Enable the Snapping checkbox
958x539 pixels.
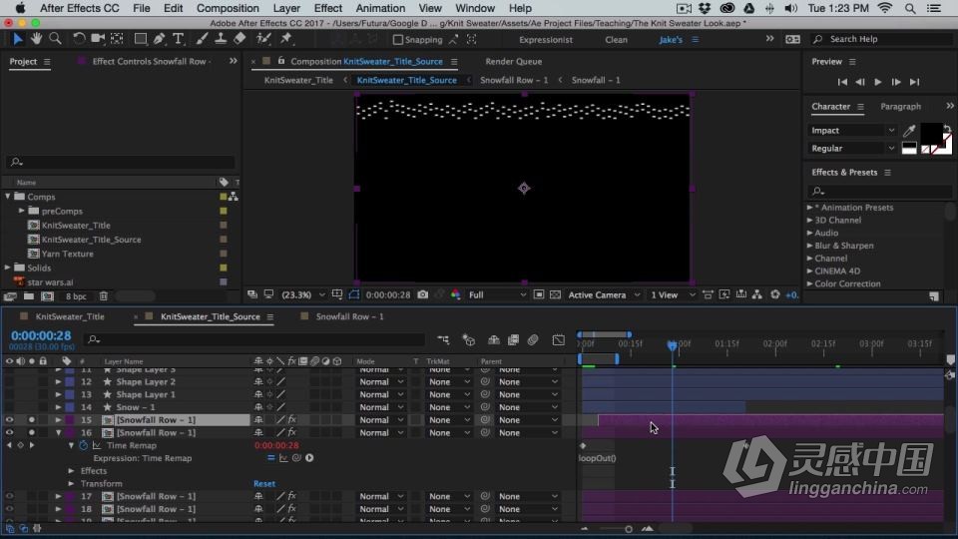pyautogui.click(x=398, y=40)
